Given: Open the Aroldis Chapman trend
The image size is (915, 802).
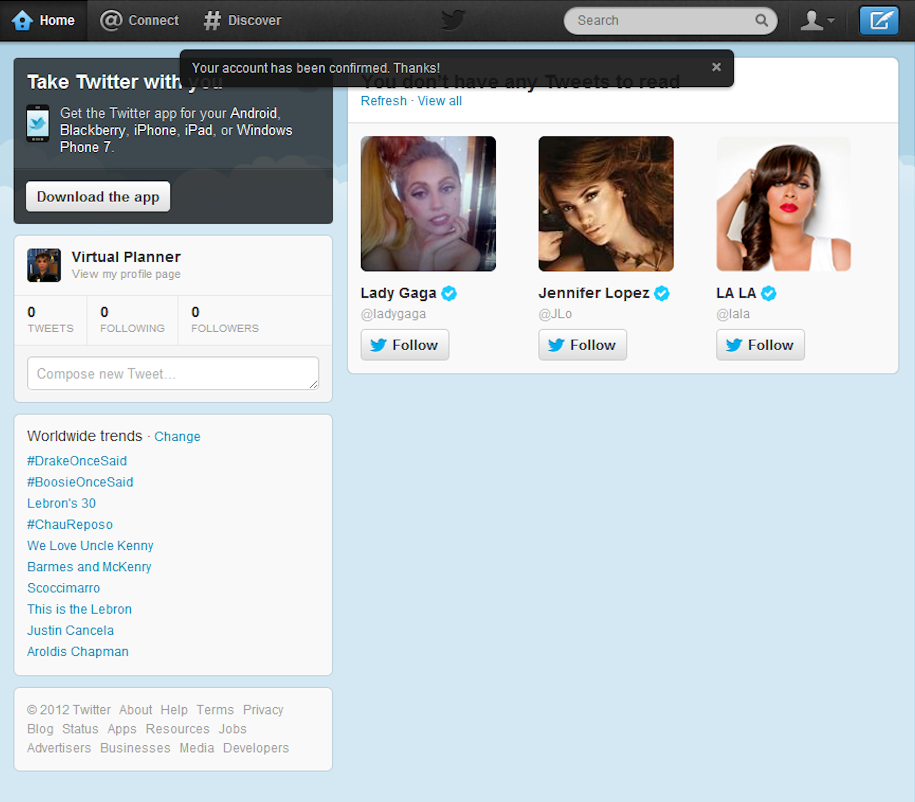Looking at the screenshot, I should click(x=78, y=651).
